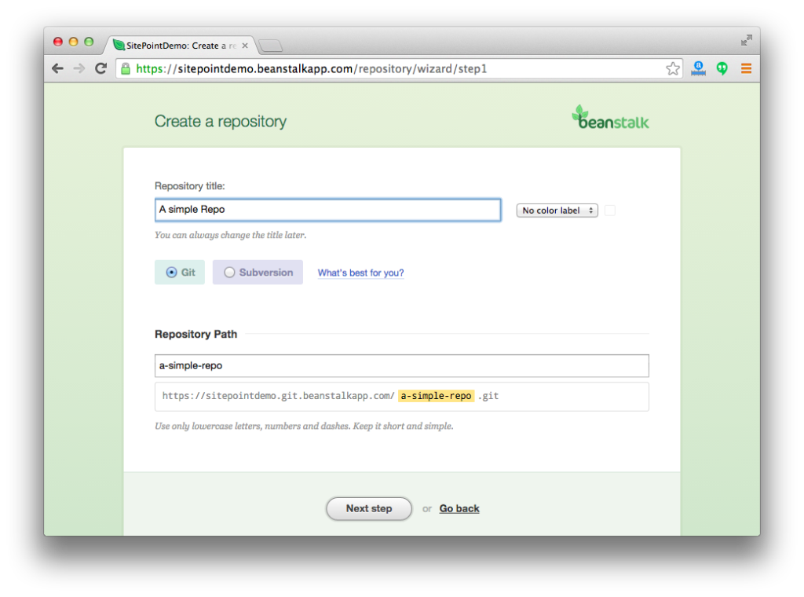The image size is (804, 597).
Task: Click the highlighted a-simple-repo in the URL
Action: (436, 396)
